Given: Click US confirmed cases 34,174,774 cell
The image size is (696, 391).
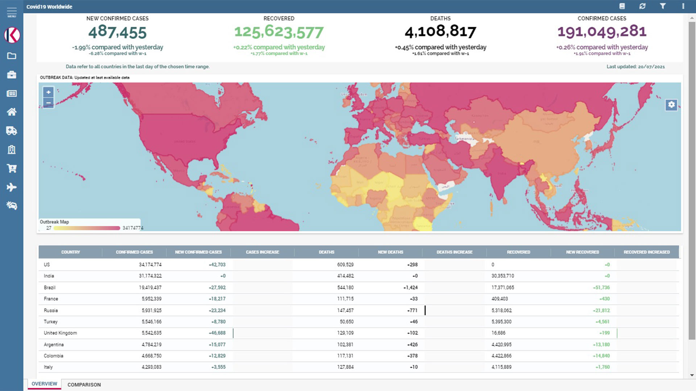Looking at the screenshot, I should (x=150, y=265).
